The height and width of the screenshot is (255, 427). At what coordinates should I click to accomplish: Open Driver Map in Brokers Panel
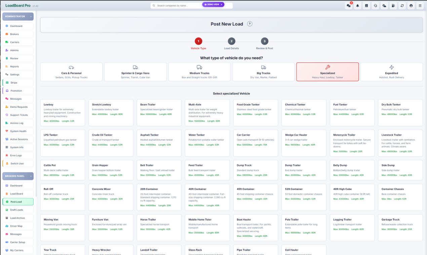pos(18,226)
